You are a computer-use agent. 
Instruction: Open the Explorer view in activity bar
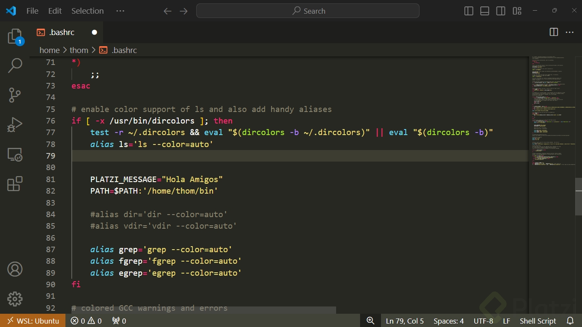[x=15, y=37]
